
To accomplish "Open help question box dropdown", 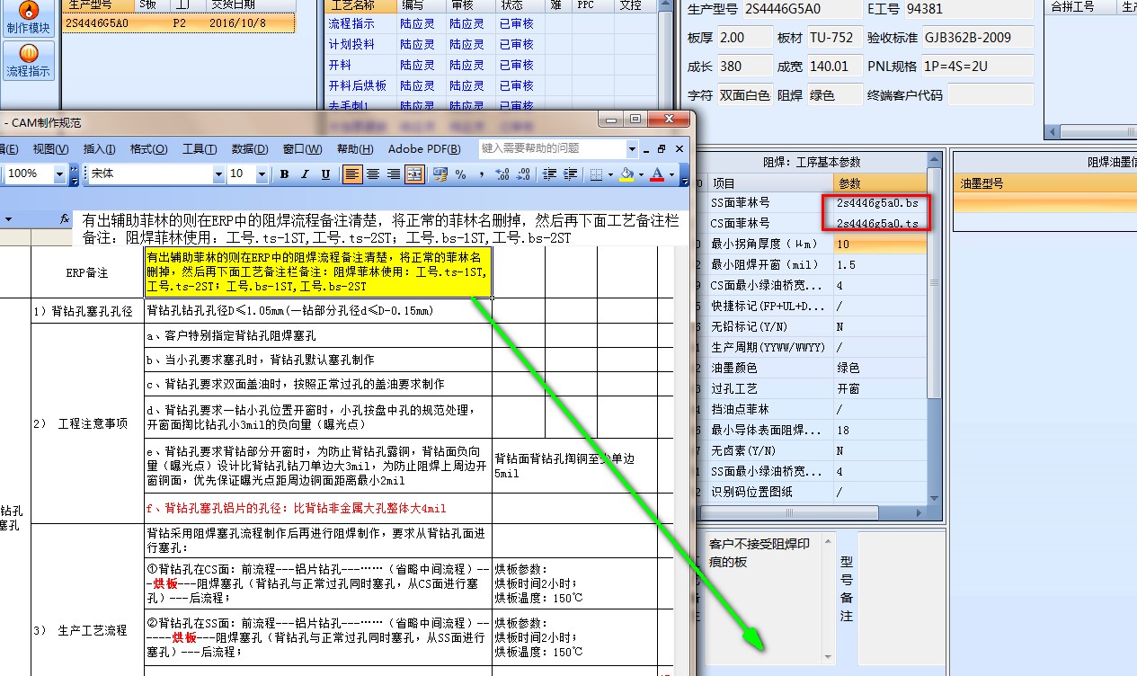I will coord(632,148).
